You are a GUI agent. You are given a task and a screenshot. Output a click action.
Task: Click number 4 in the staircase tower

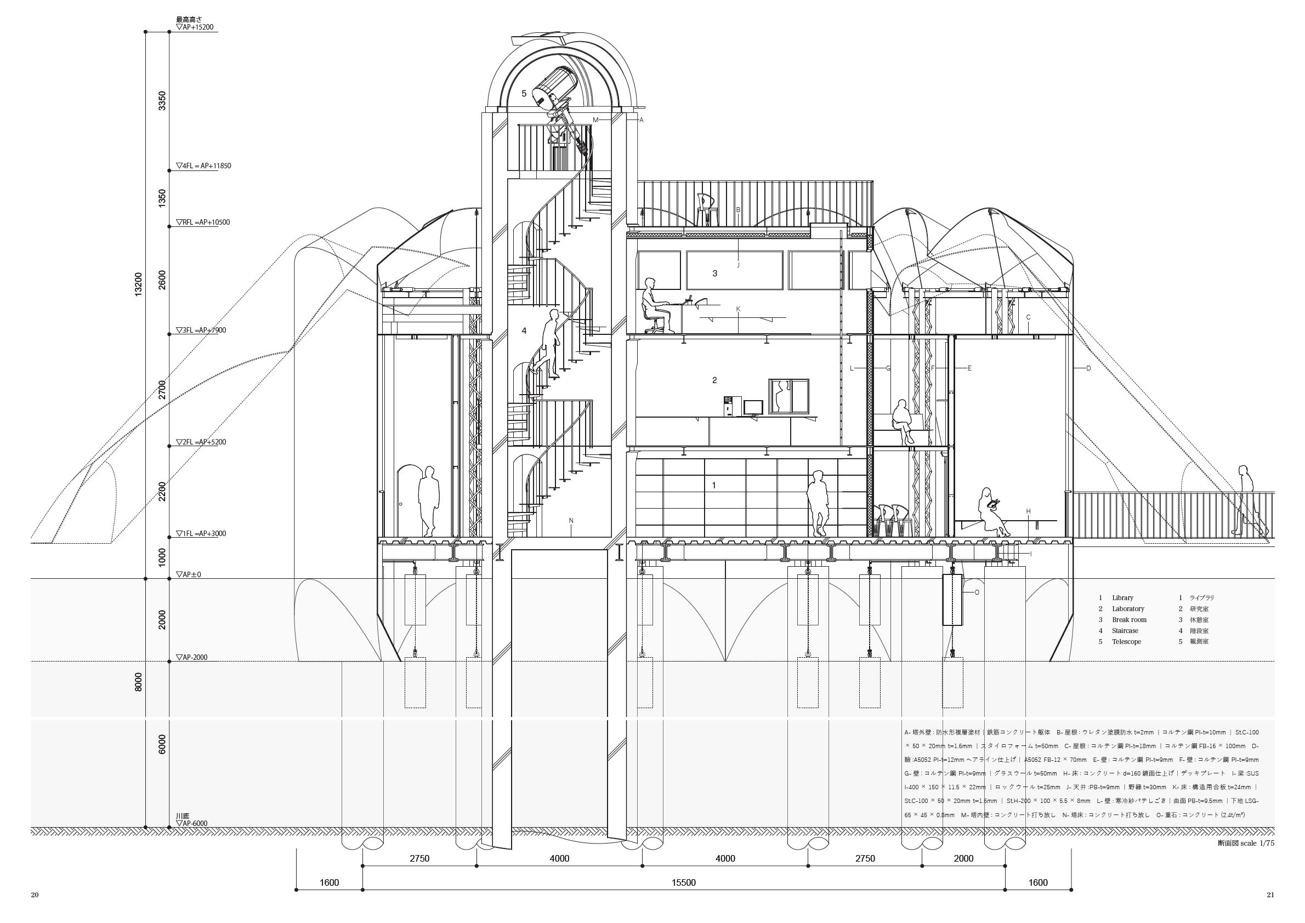(x=524, y=331)
